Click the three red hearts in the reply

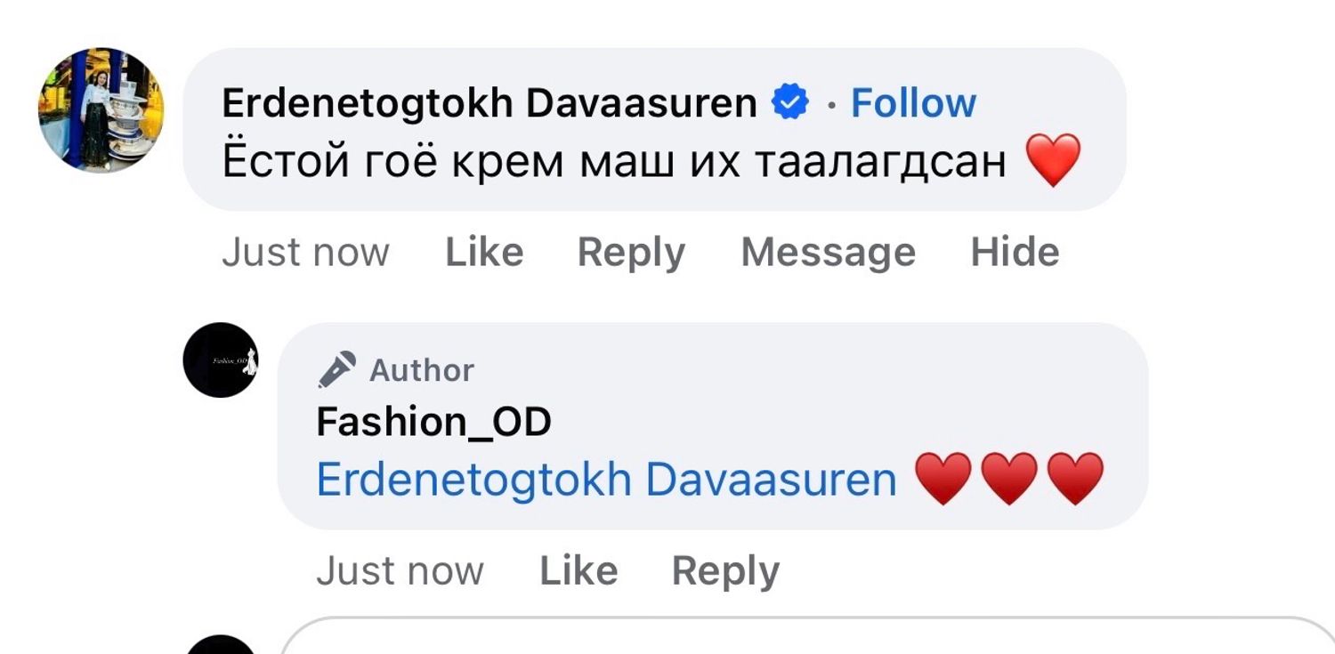tap(1009, 479)
